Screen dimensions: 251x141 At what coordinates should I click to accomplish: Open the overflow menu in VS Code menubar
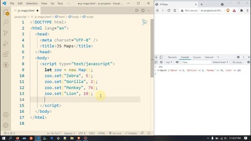point(69,4)
